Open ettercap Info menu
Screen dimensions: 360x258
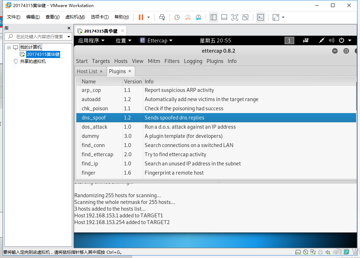tap(232, 61)
